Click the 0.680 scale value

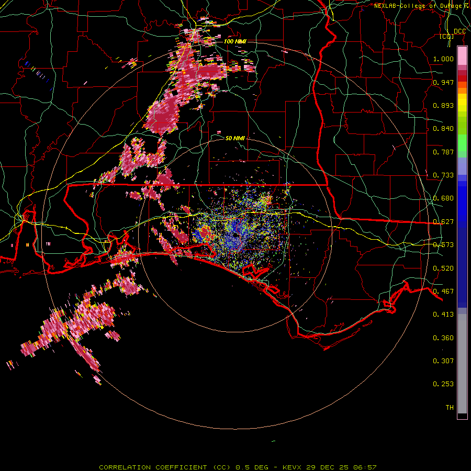point(443,198)
